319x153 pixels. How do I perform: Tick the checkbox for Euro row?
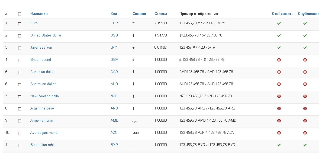tap(20, 24)
